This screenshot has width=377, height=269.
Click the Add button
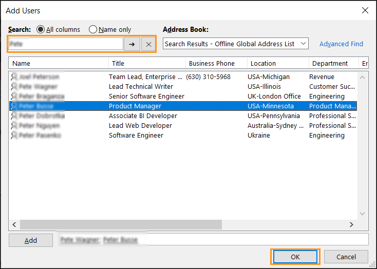tap(31, 240)
